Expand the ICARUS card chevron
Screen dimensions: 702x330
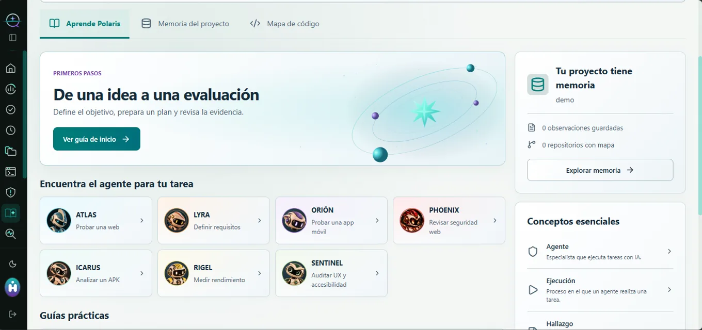142,273
